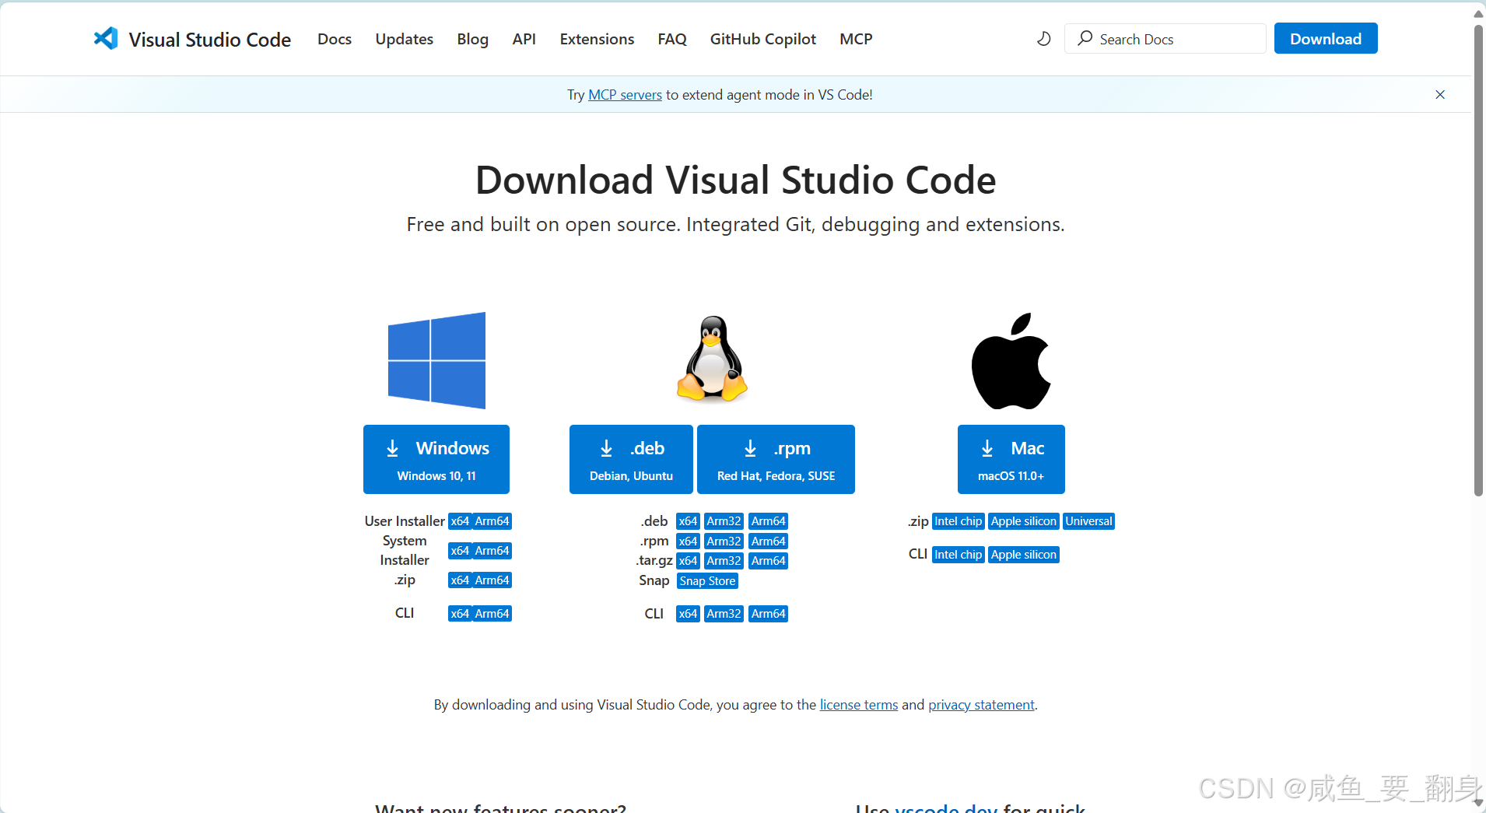This screenshot has width=1486, height=813.
Task: Open the Extensions navigation item
Action: [597, 39]
